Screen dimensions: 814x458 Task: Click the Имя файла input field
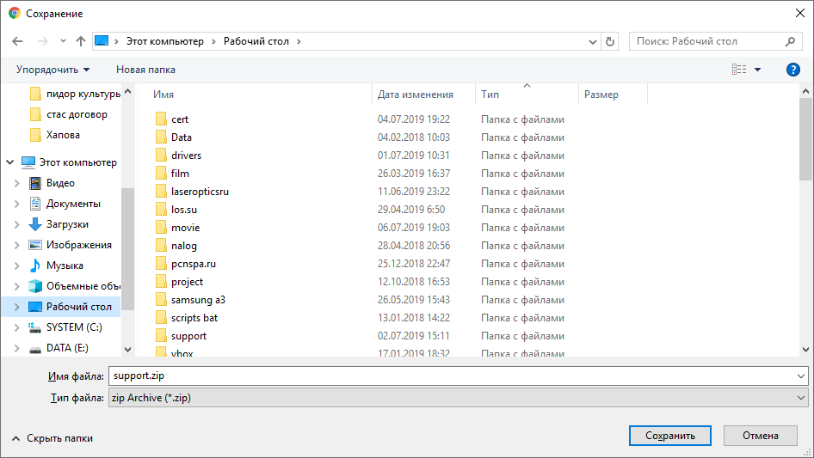pyautogui.click(x=458, y=376)
